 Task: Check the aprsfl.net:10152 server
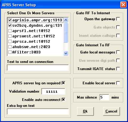10,31
